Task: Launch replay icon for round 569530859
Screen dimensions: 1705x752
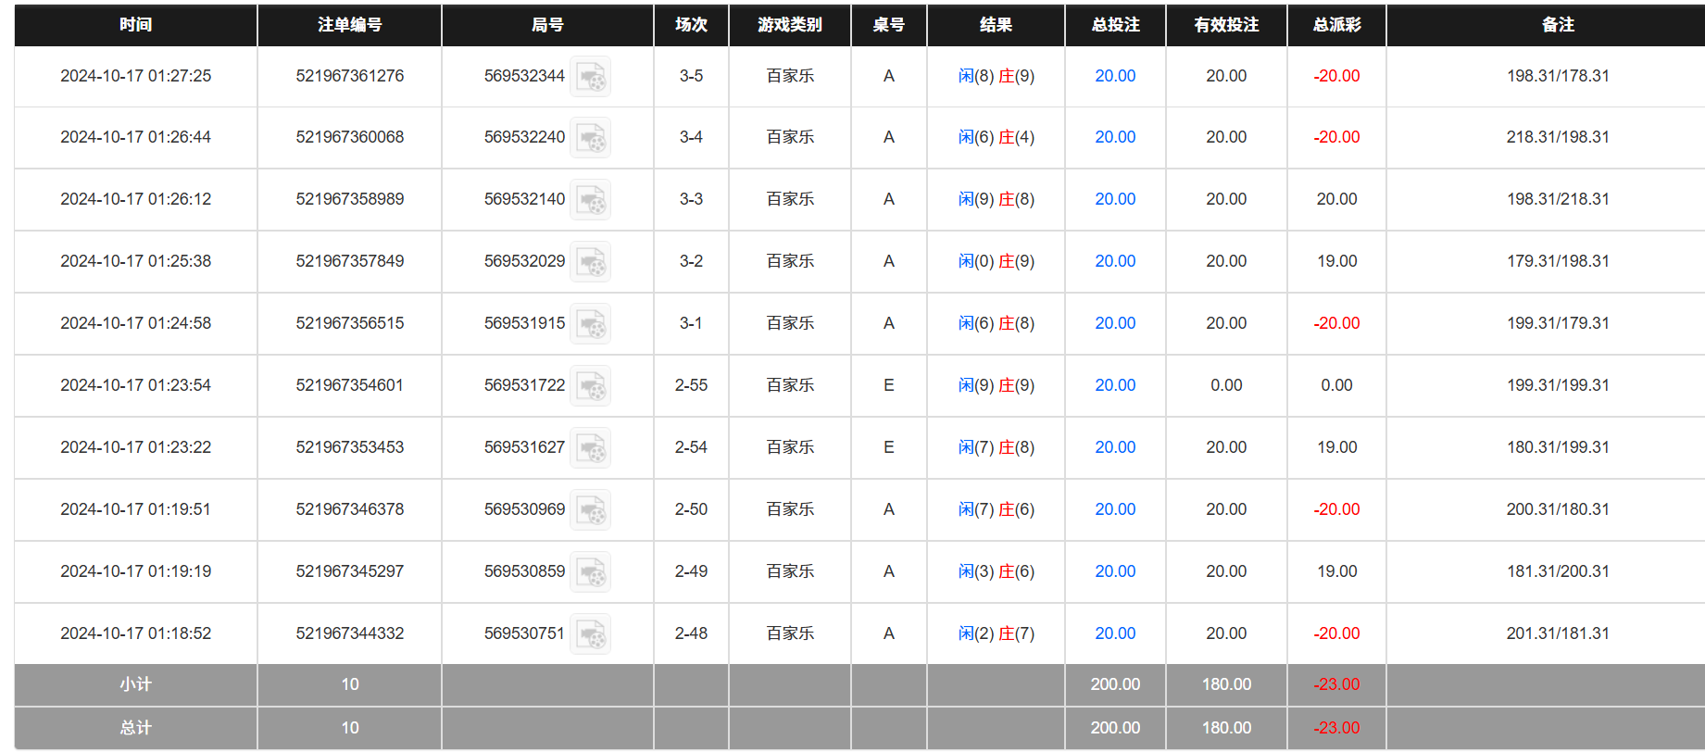Action: 590,572
